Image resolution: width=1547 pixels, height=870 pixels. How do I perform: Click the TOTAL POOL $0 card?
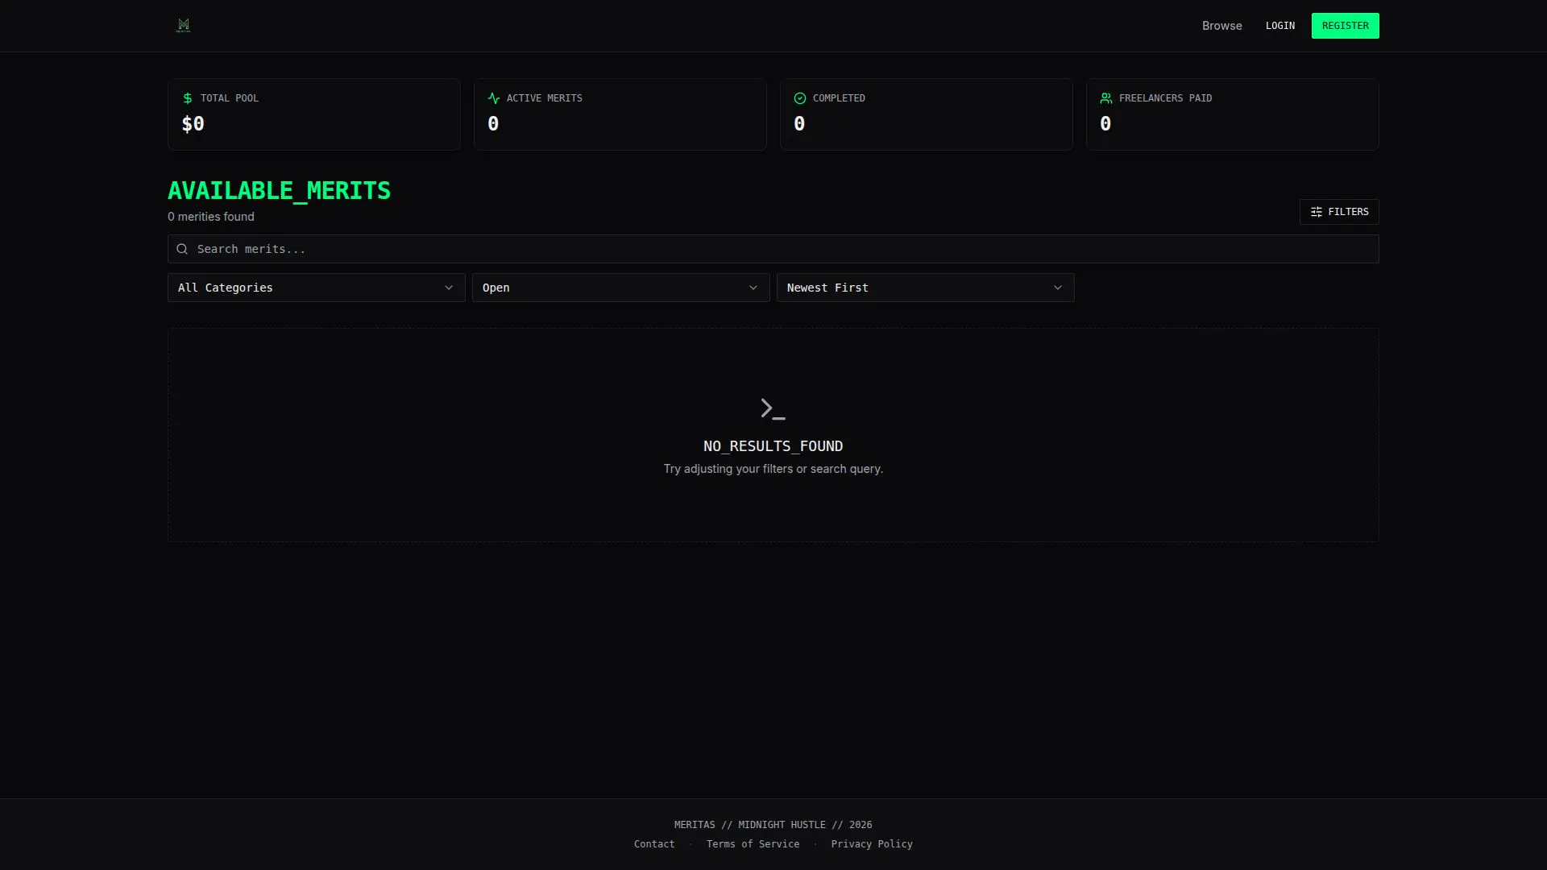(314, 114)
